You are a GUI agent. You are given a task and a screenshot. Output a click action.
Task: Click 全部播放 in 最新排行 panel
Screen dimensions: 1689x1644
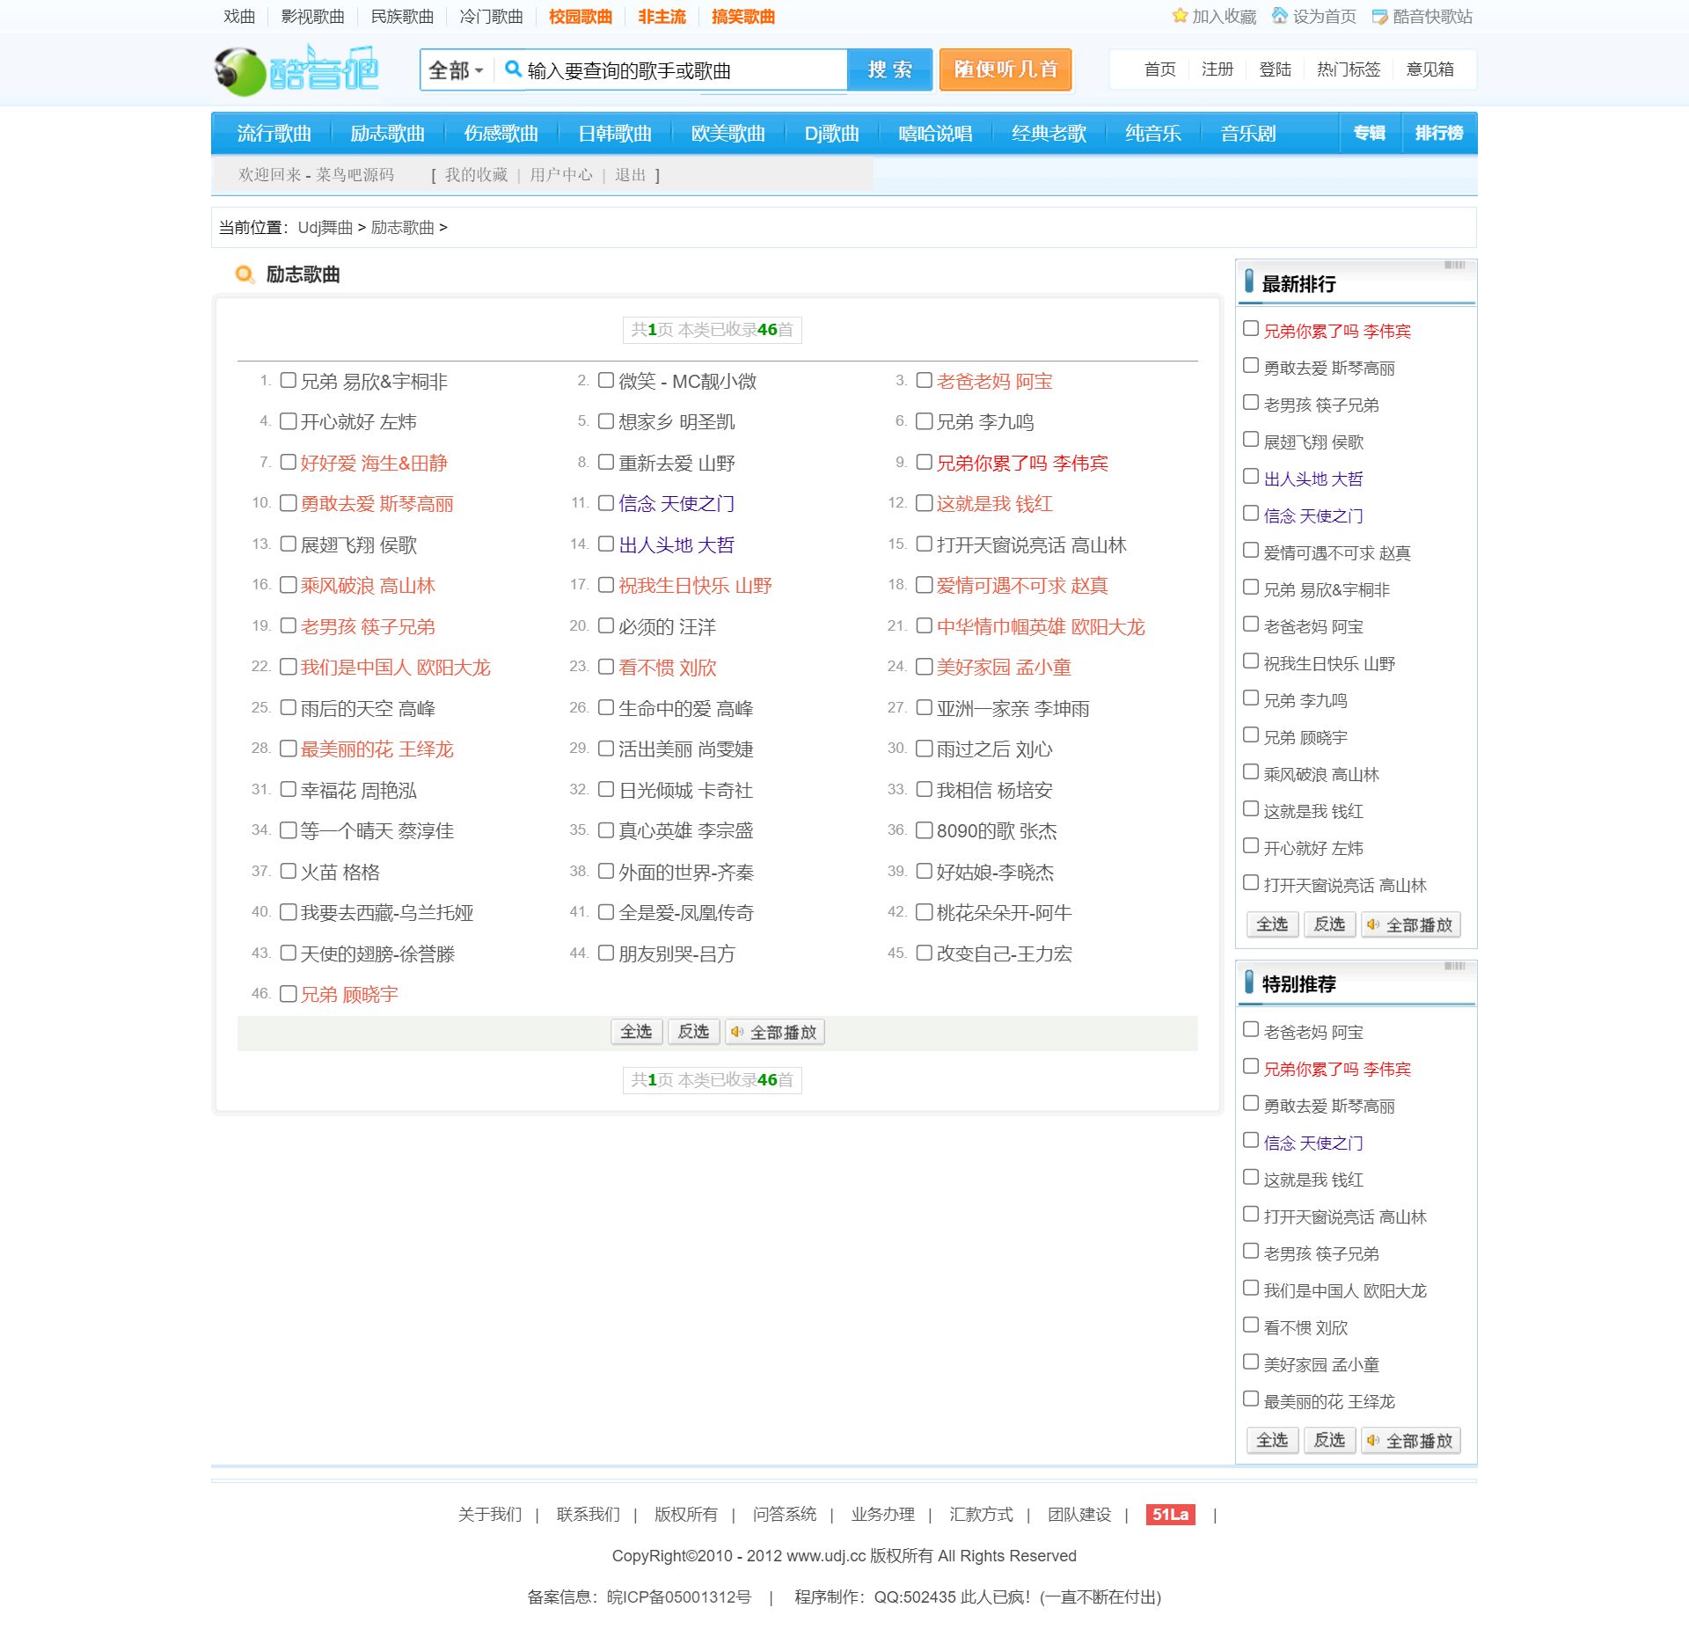click(1411, 924)
